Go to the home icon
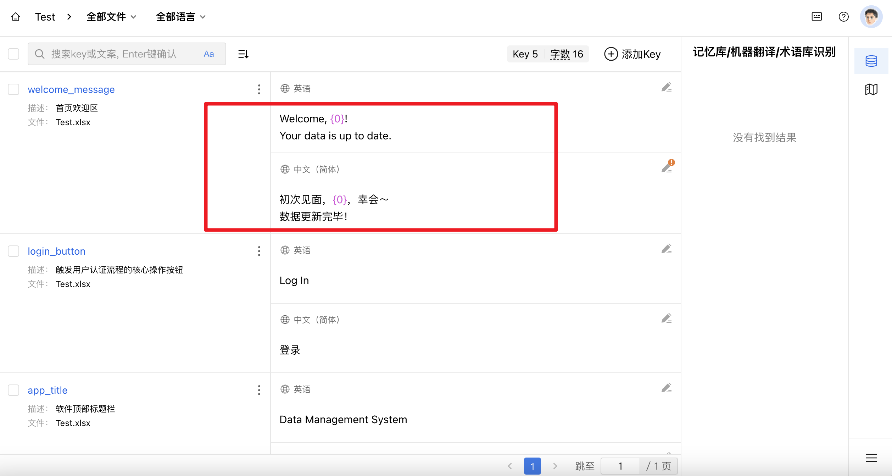Viewport: 892px width, 476px height. pos(16,17)
